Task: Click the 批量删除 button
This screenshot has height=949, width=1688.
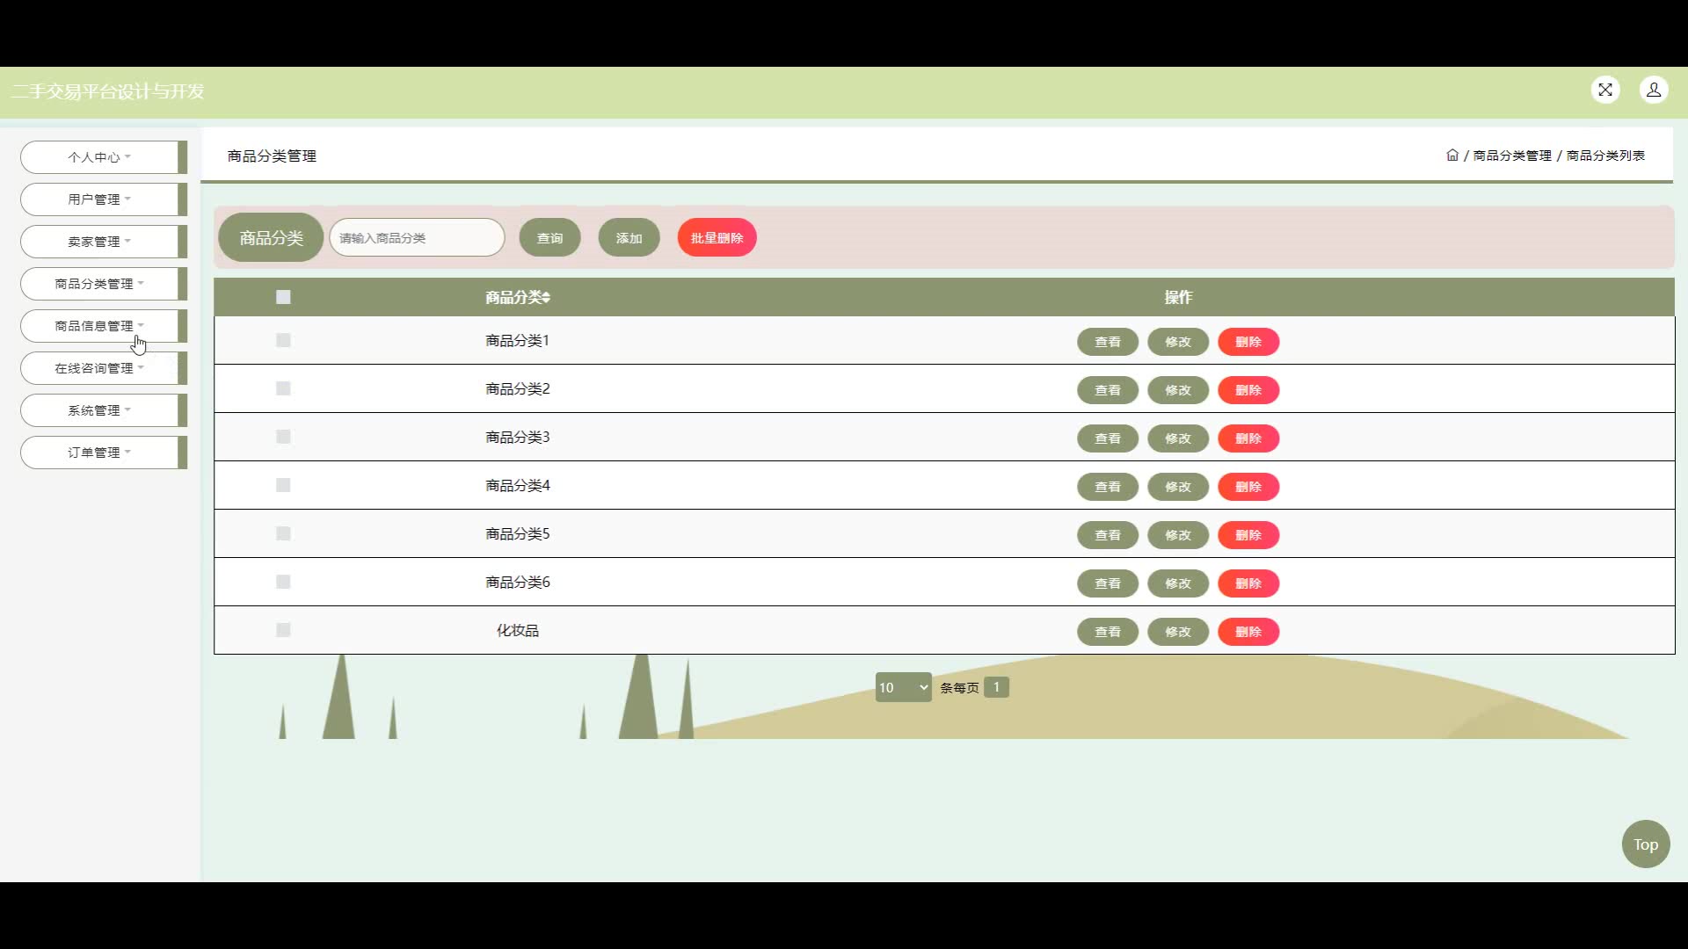Action: pyautogui.click(x=717, y=238)
